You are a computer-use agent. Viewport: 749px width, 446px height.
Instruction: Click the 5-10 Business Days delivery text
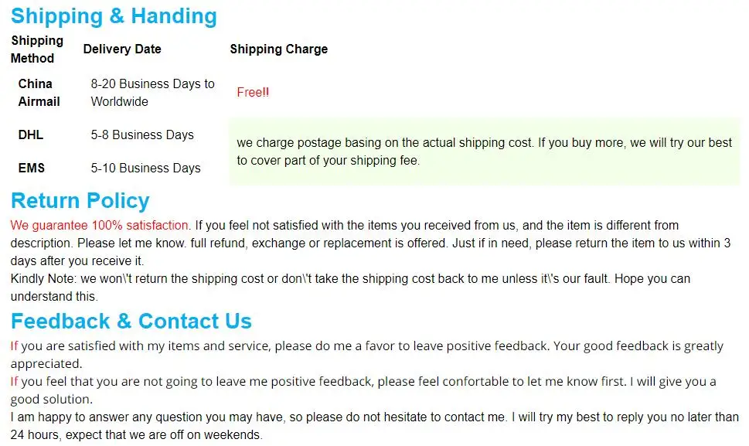point(145,168)
